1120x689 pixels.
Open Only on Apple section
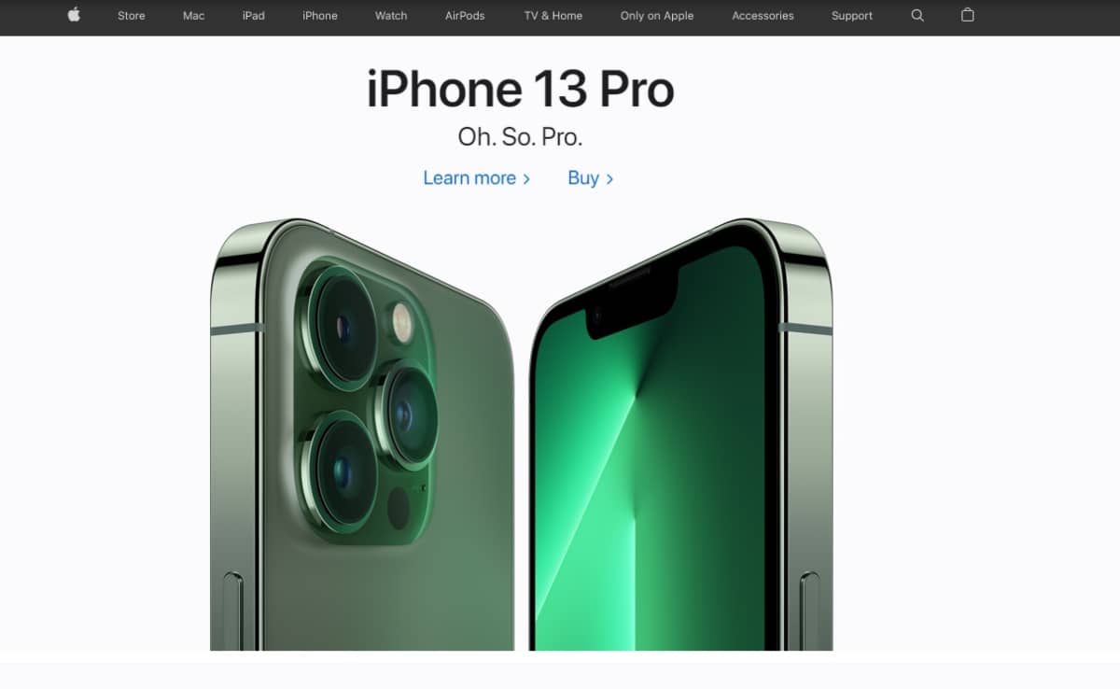click(657, 16)
